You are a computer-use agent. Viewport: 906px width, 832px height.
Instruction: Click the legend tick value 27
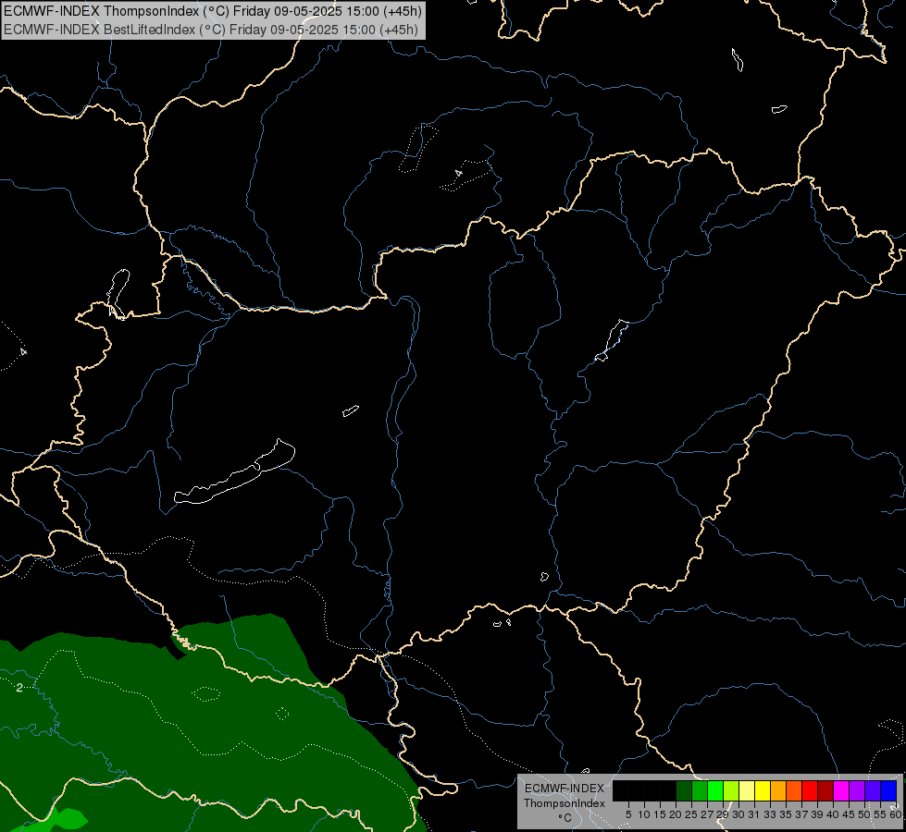tap(707, 814)
